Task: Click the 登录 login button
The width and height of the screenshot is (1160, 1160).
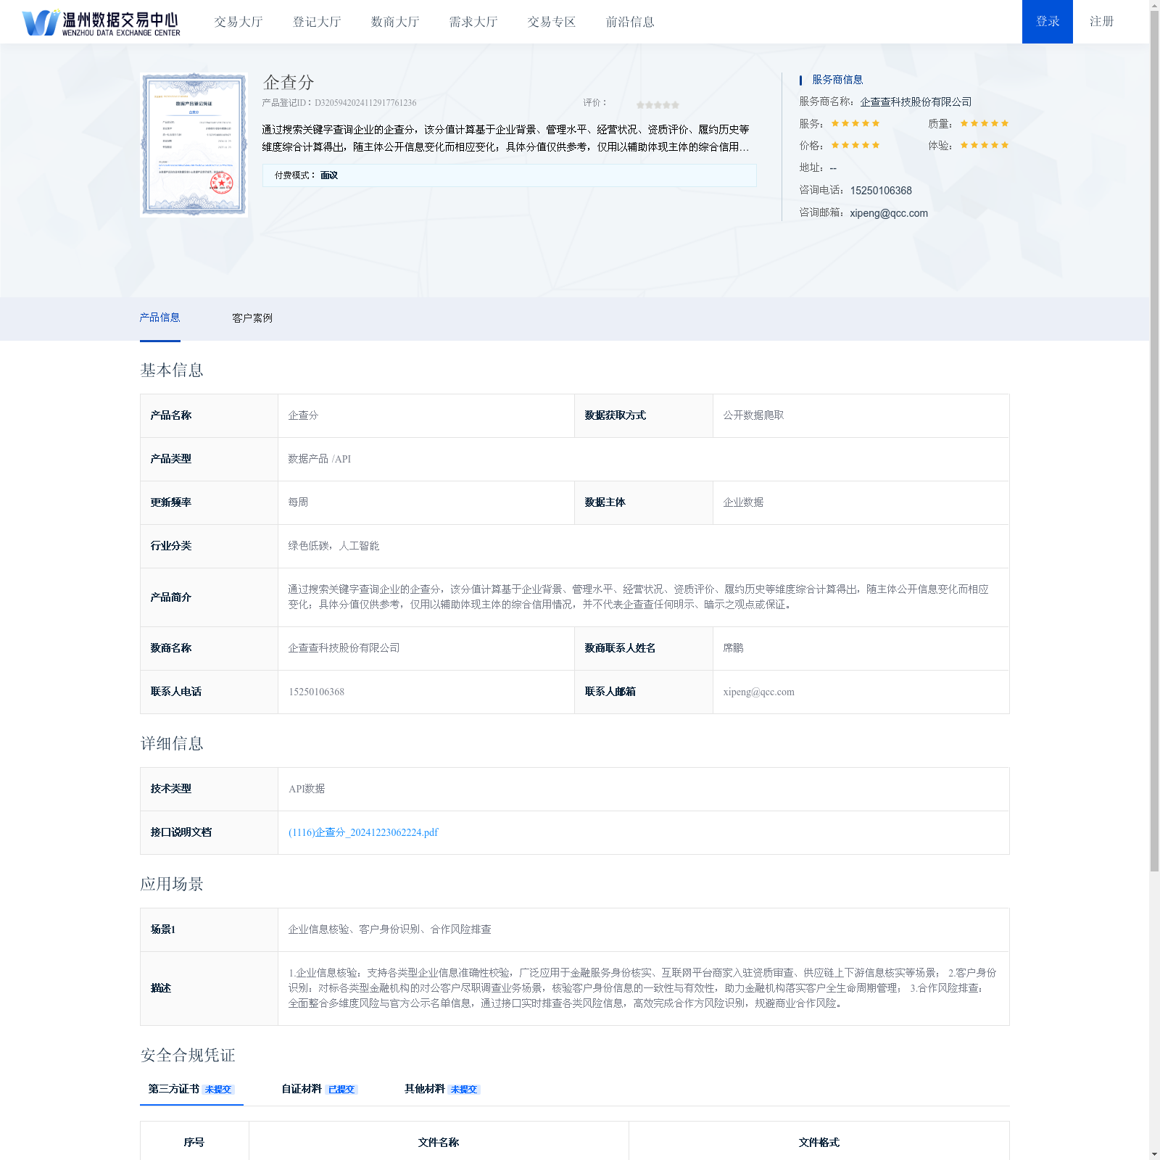Action: tap(1048, 22)
